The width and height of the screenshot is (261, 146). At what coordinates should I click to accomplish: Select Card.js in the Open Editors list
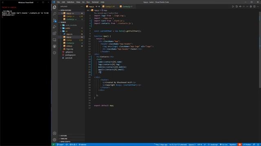point(72,16)
